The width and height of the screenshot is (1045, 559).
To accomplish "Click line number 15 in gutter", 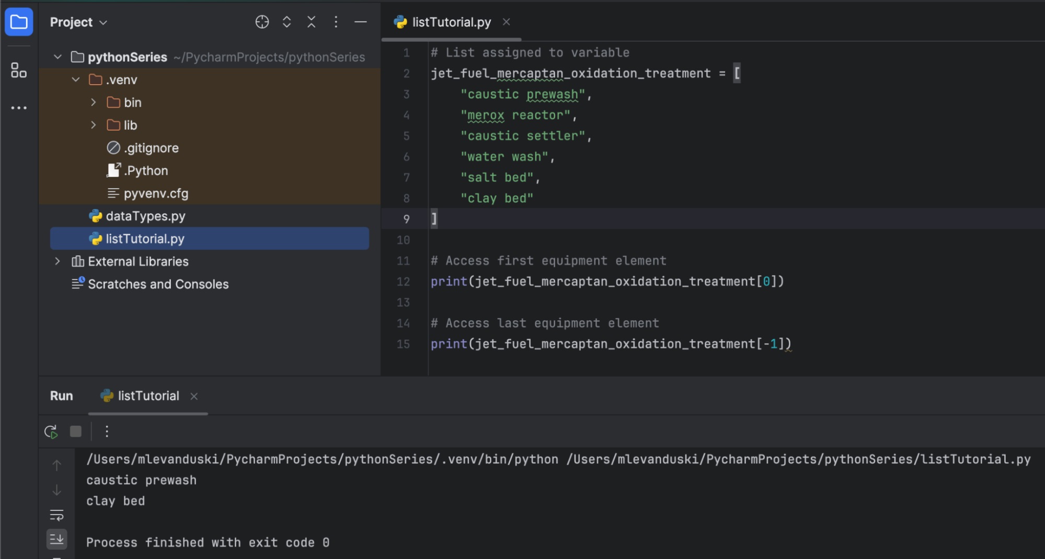I will [403, 344].
